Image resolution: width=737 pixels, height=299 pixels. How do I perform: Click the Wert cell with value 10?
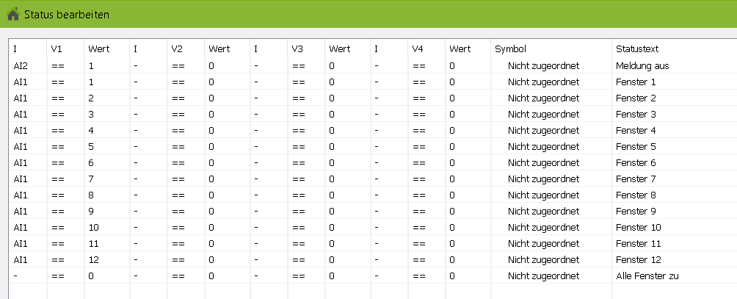93,228
